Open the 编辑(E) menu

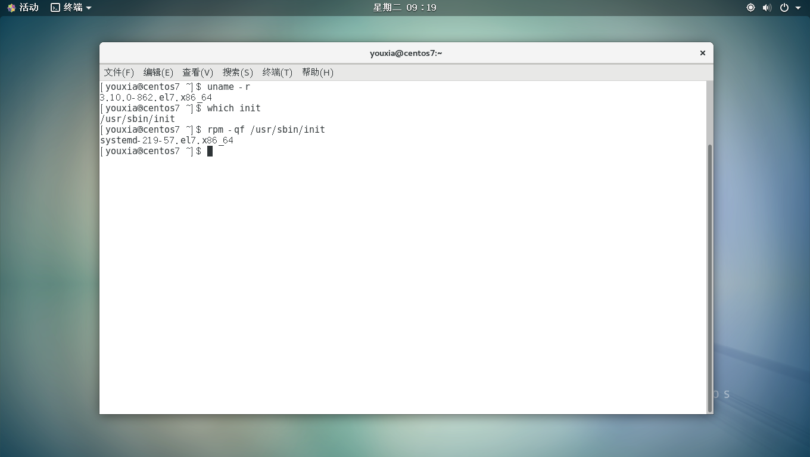point(158,73)
